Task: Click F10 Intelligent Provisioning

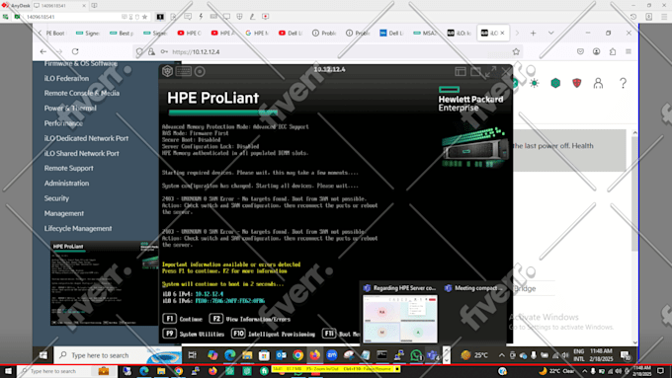Action: point(274,334)
